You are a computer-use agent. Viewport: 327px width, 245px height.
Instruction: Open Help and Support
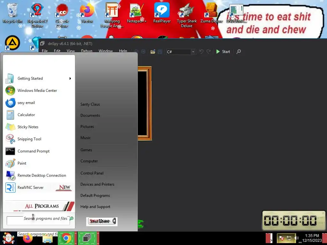point(95,207)
